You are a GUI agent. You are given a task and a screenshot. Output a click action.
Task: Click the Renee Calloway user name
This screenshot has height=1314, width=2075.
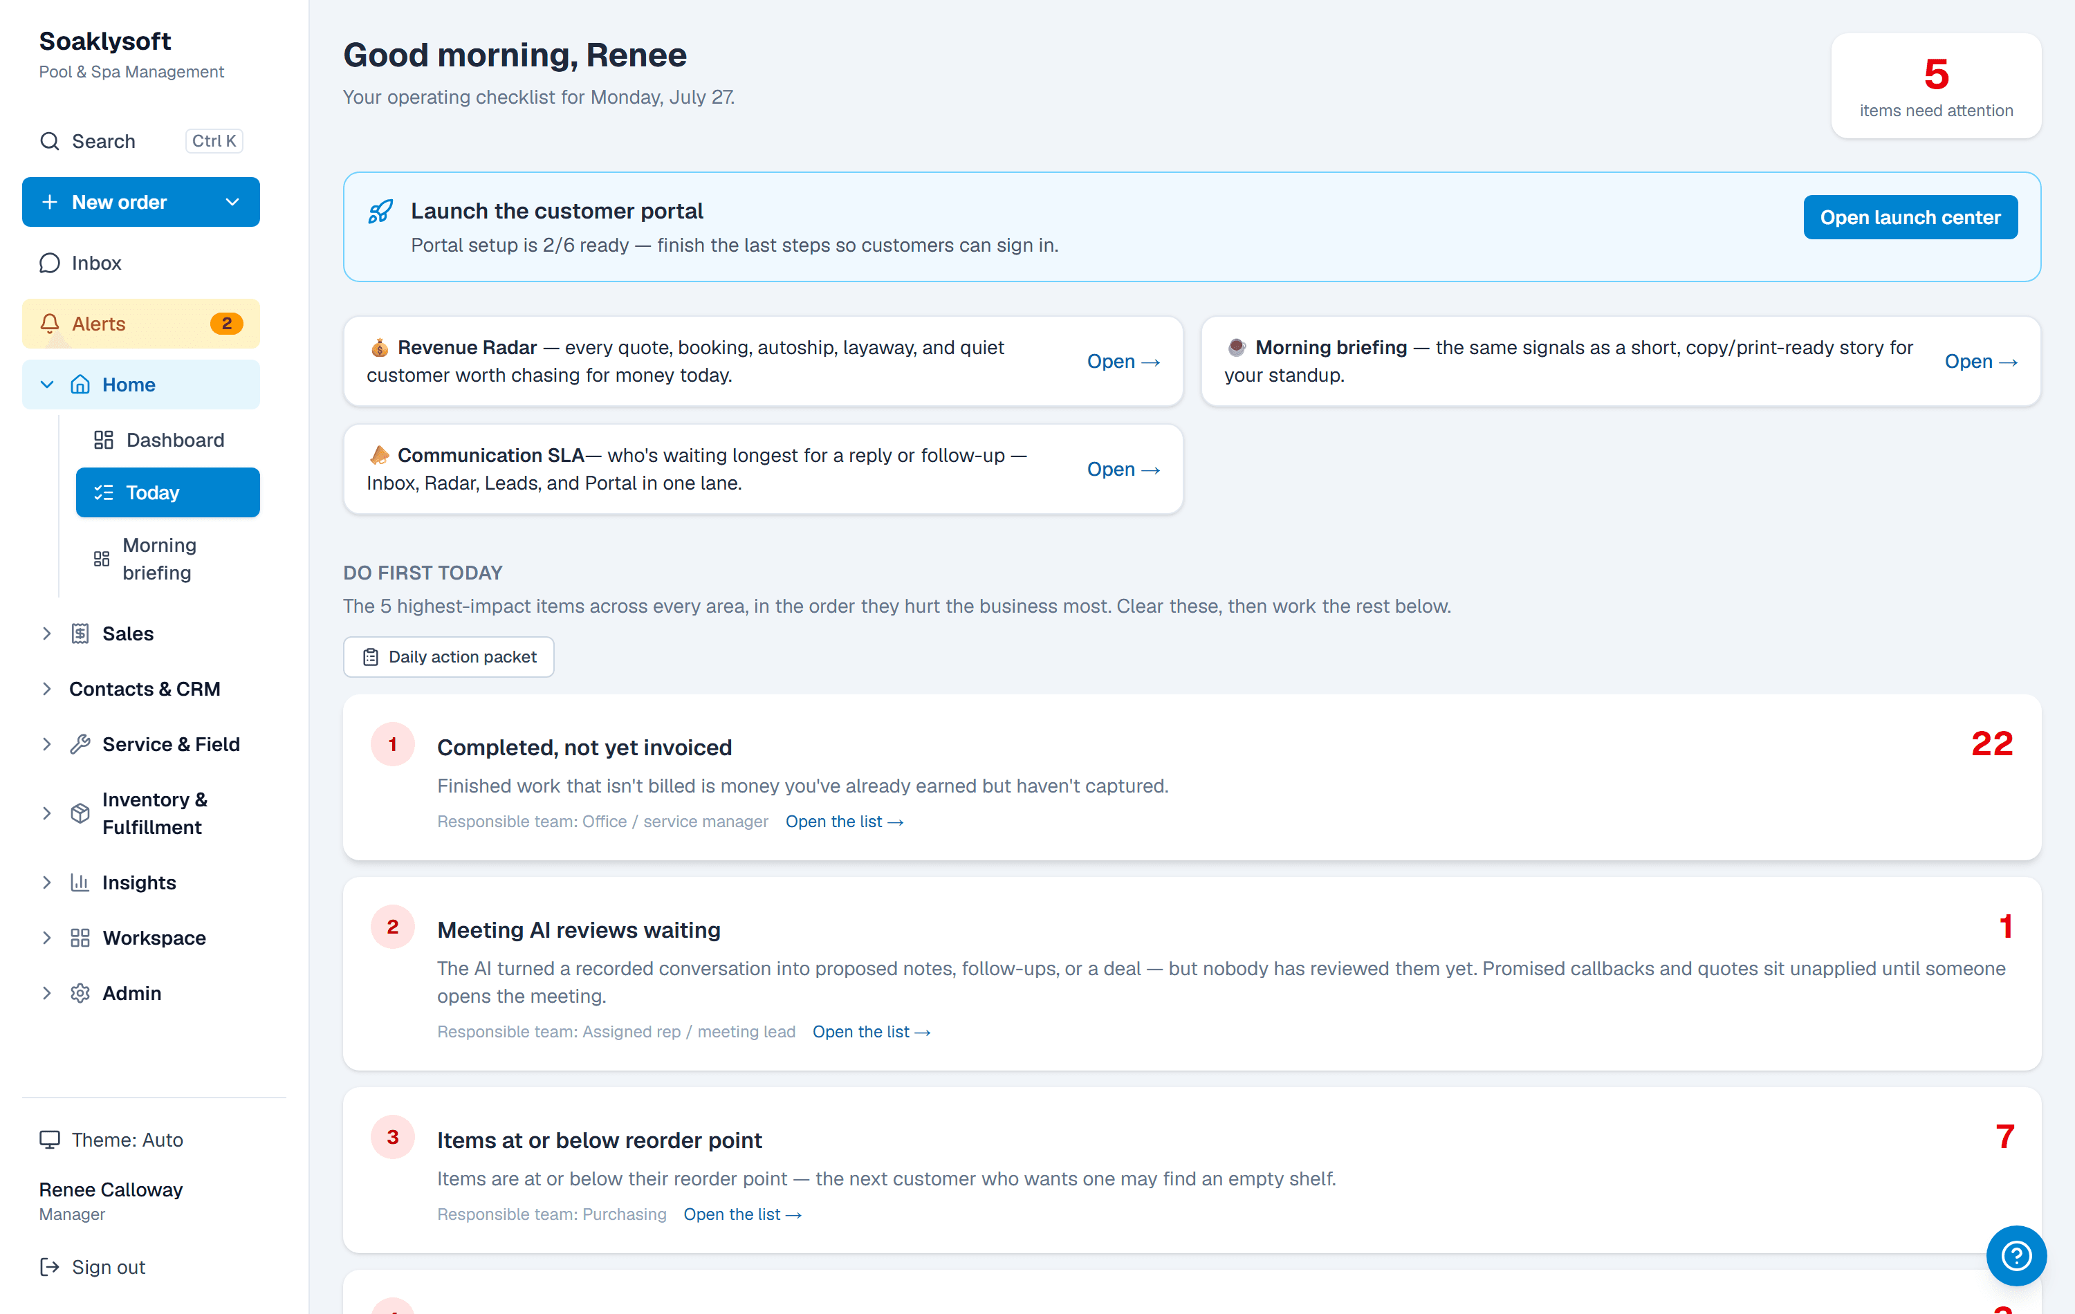click(x=110, y=1189)
